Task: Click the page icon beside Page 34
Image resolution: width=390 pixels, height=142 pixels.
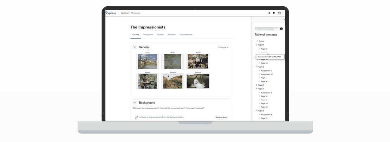Action: [x=259, y=104]
